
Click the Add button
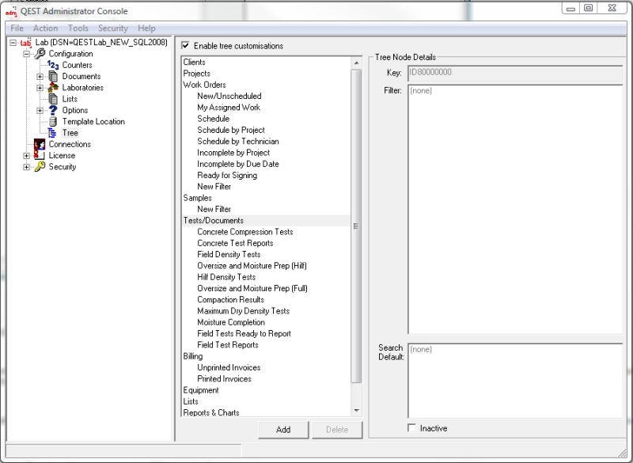[x=282, y=429]
